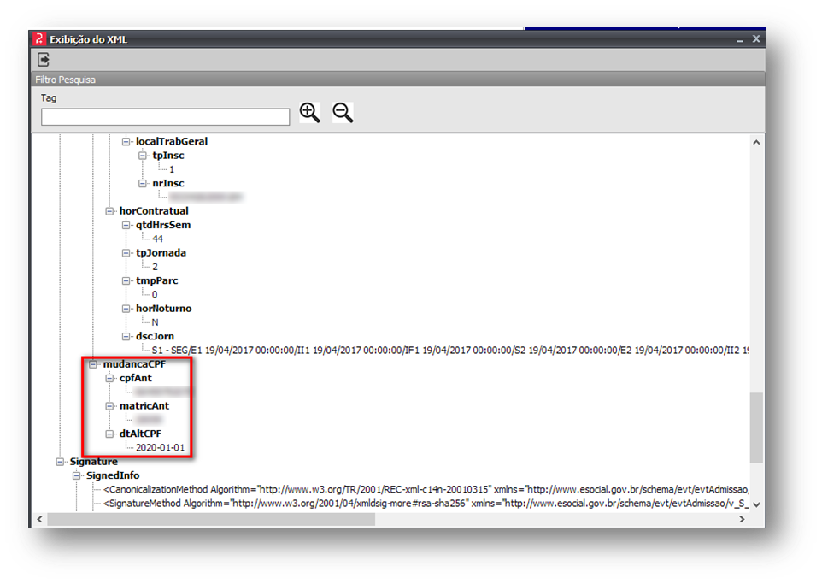
Task: Click the horizontal scrollbar thumb
Action: point(211,519)
